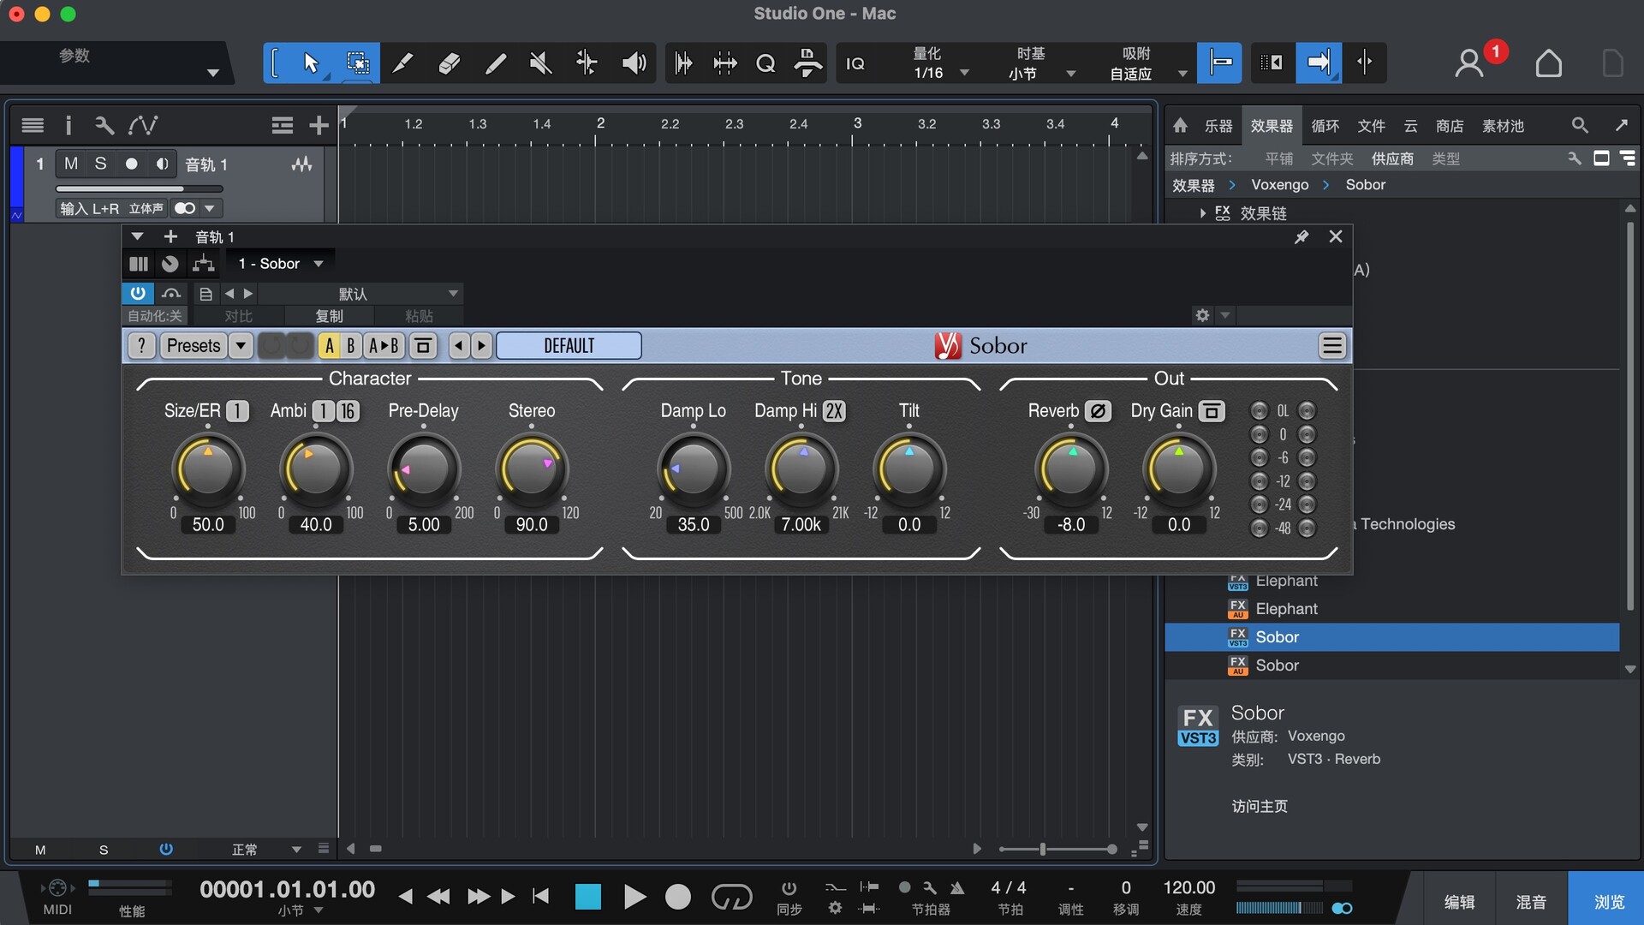Select the Listen speaker tool
Viewport: 1644px width, 925px height.
pyautogui.click(x=634, y=63)
